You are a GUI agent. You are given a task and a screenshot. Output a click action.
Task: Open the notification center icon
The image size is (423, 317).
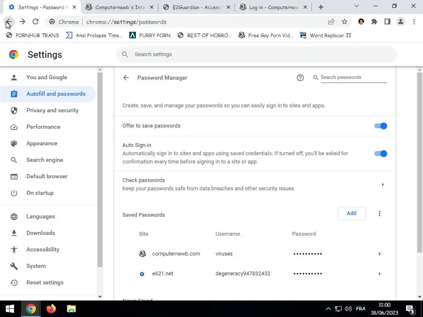(x=410, y=309)
